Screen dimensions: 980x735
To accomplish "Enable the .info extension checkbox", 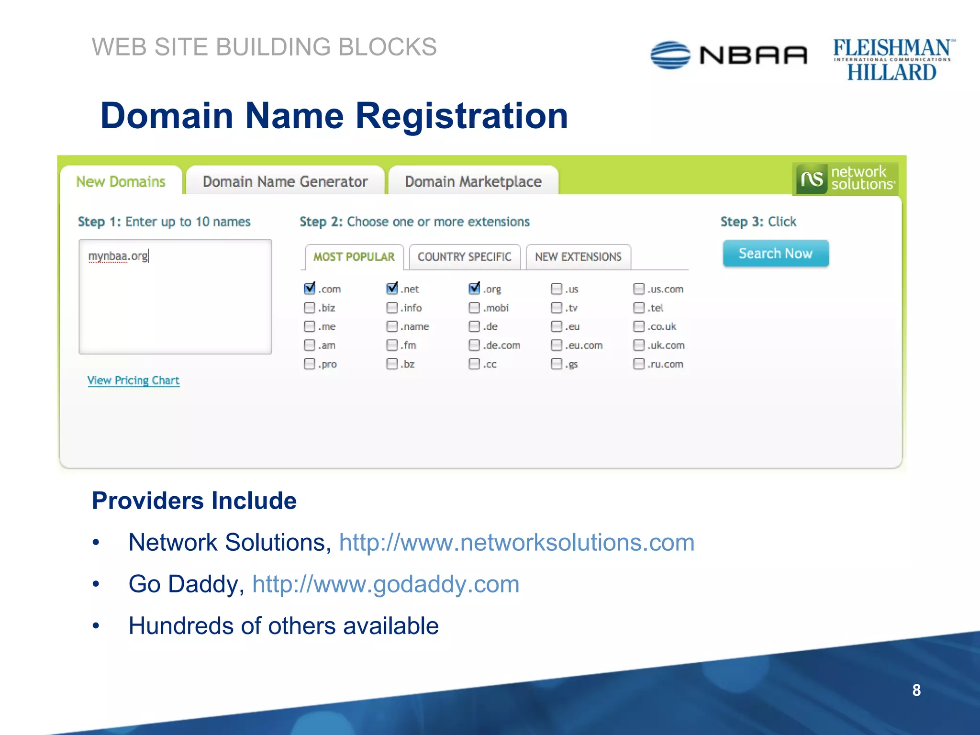I will pos(392,308).
